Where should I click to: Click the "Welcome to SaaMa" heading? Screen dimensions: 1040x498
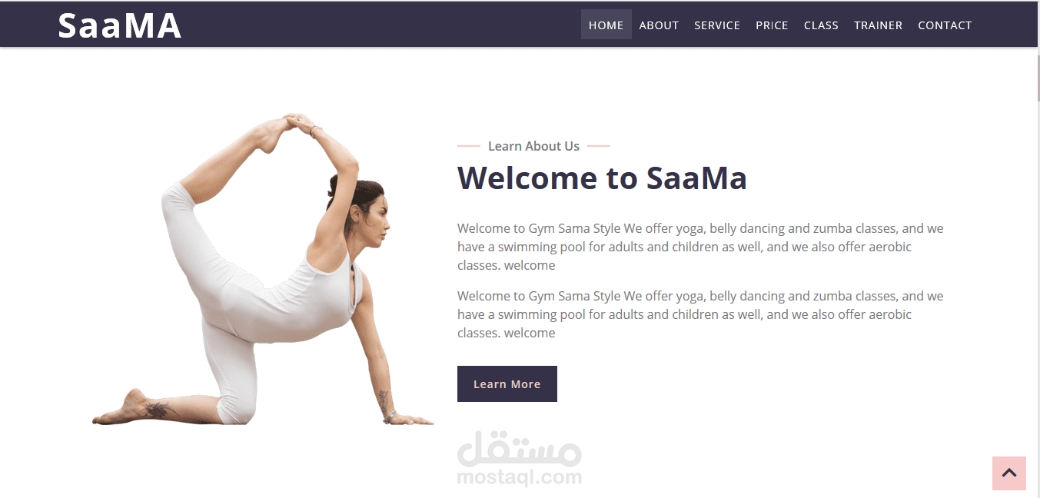602,178
